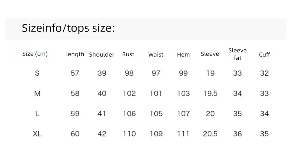Click the length value 58 in M row

pos(75,93)
